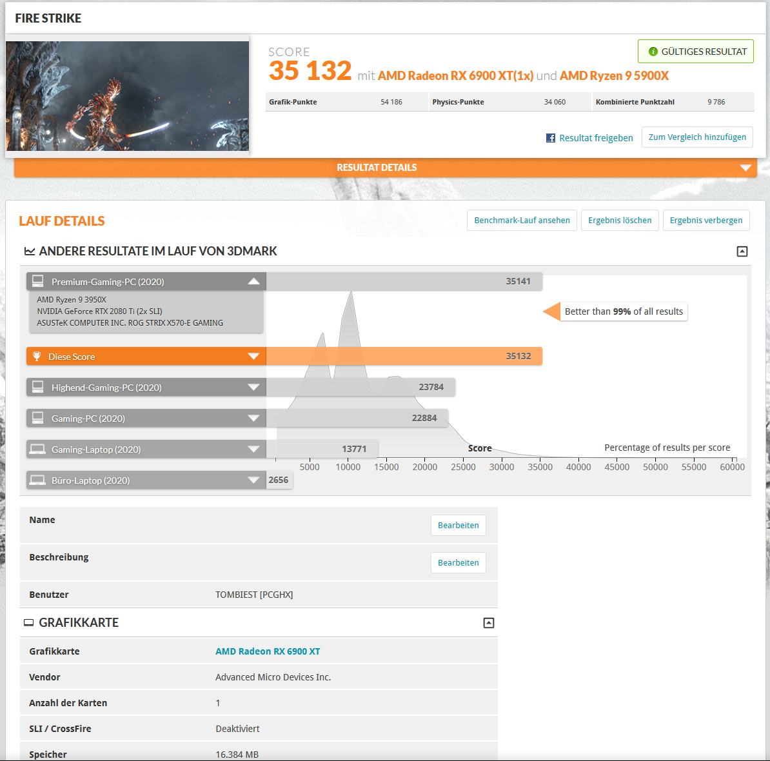
Task: Click the desktop icon for Highend-Gaming-PC
Action: point(38,387)
